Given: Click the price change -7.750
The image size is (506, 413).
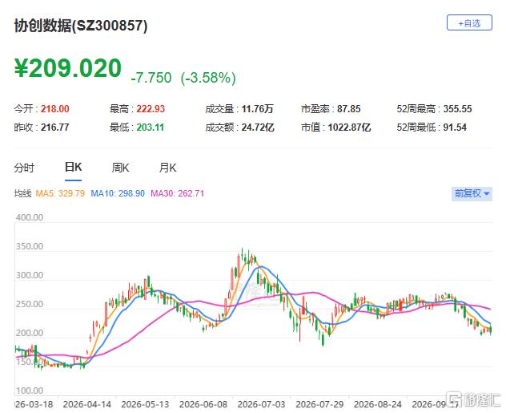Looking at the screenshot, I should pos(151,78).
